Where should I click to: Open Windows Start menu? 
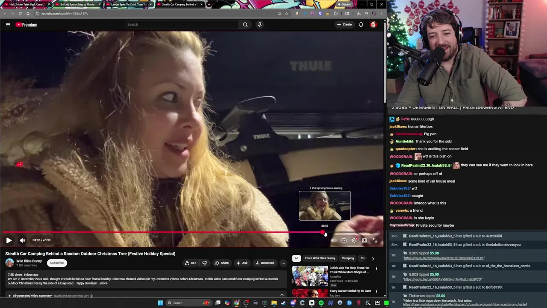click(x=160, y=303)
